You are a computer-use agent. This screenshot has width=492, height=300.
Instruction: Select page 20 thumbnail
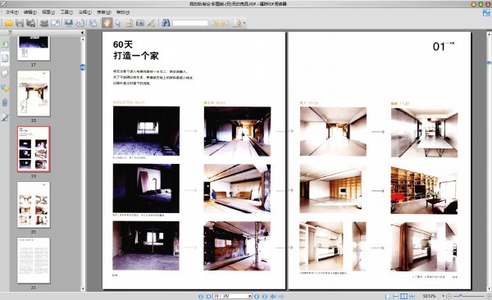coord(34,205)
